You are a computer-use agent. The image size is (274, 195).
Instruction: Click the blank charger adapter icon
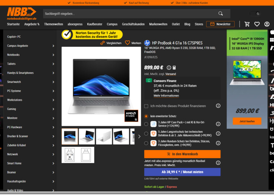coord(86,155)
